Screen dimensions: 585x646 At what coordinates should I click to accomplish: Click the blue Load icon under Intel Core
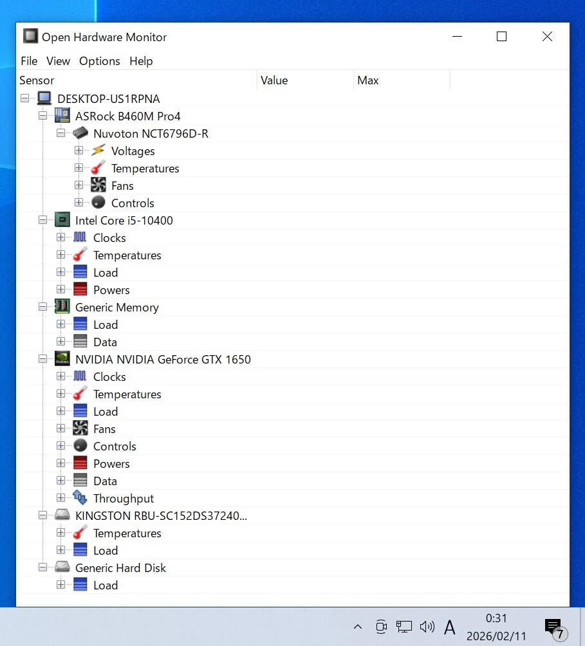[x=80, y=272]
